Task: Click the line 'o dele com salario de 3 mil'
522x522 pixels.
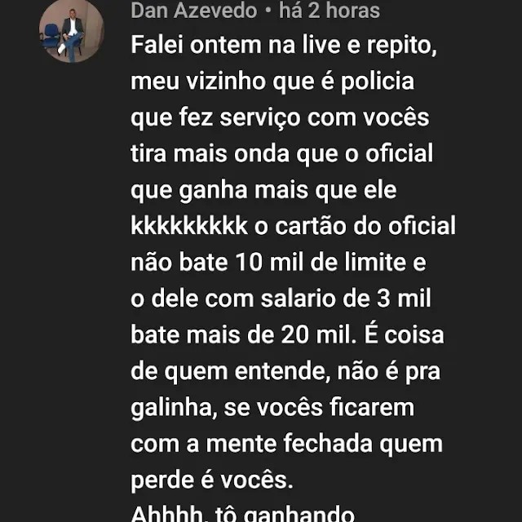Action: (281, 299)
